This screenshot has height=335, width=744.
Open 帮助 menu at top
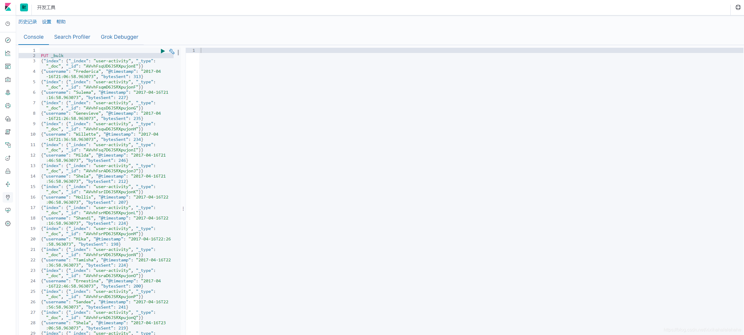(61, 22)
